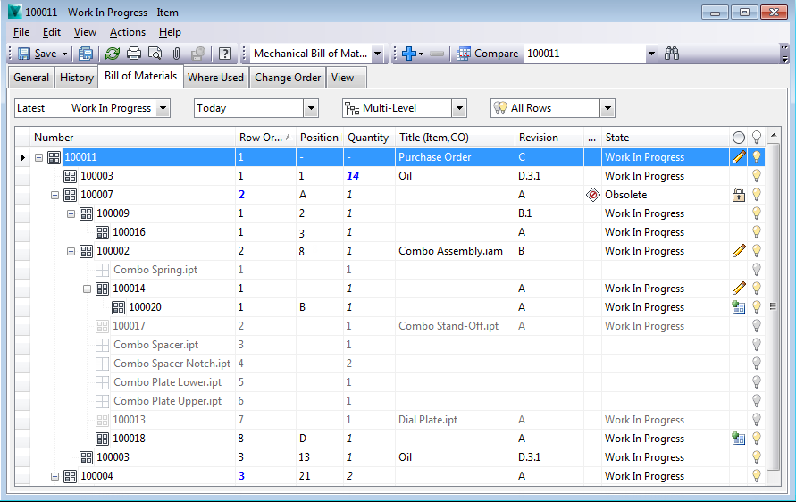This screenshot has width=796, height=502.
Task: Toggle light bulb on 100007 row
Action: (757, 195)
